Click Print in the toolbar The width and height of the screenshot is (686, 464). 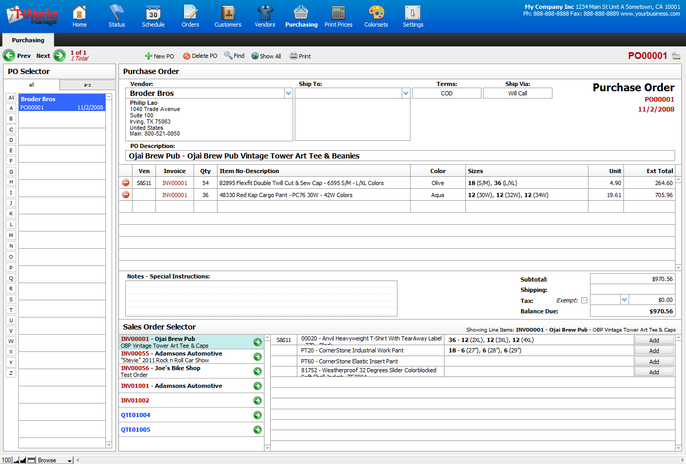300,56
